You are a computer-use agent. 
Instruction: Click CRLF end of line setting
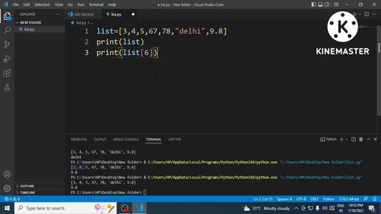click(x=314, y=199)
